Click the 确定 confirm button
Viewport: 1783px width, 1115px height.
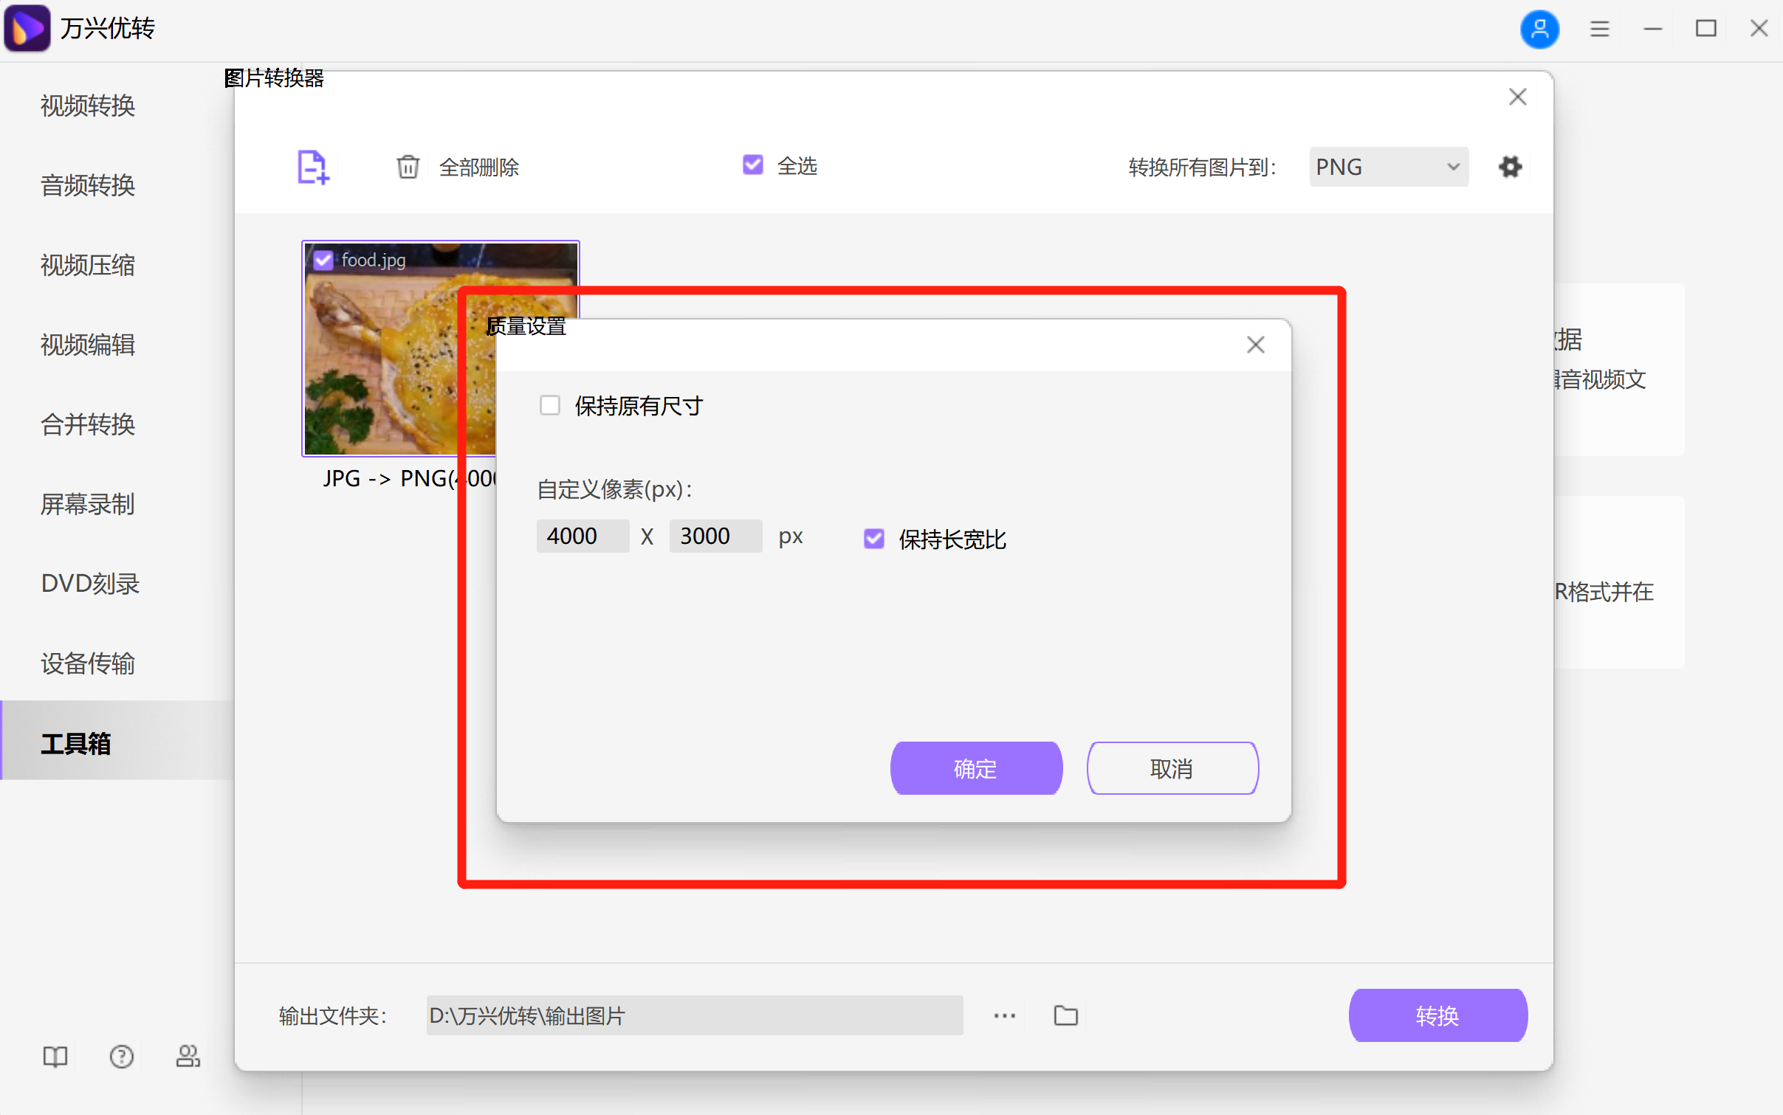pyautogui.click(x=975, y=768)
